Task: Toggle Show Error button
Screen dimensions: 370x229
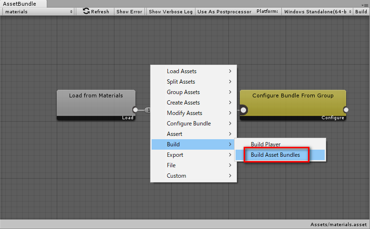Action: pyautogui.click(x=129, y=11)
